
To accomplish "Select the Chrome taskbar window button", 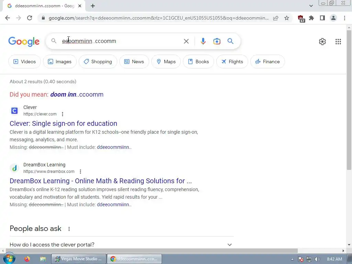I will 134,259.
